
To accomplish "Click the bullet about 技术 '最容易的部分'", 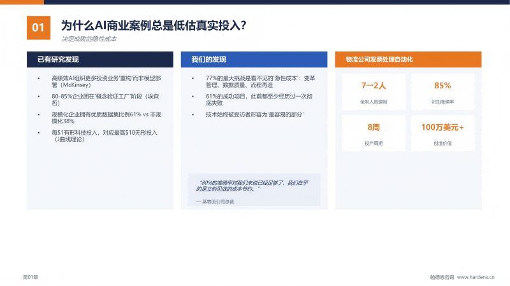I will (254, 114).
